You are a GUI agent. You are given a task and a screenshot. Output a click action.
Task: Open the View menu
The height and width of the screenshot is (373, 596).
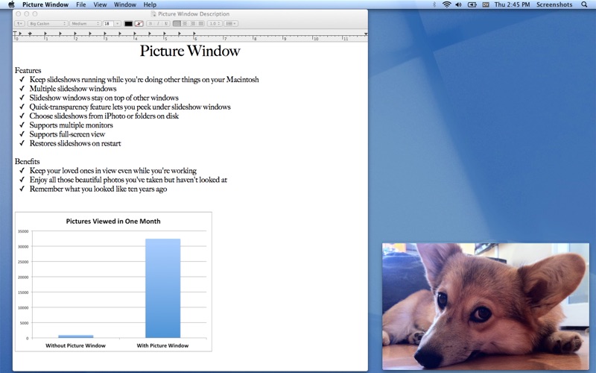[x=100, y=4]
